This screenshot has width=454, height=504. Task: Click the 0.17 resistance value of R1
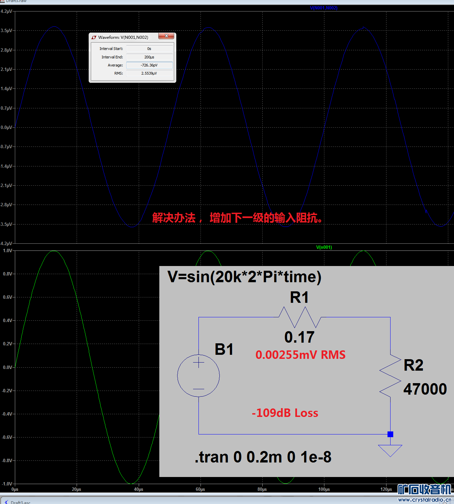coord(299,337)
